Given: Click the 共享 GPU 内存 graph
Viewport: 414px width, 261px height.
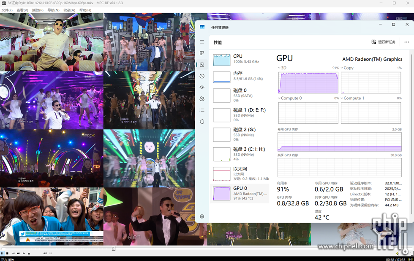Looking at the screenshot, I should point(340,168).
